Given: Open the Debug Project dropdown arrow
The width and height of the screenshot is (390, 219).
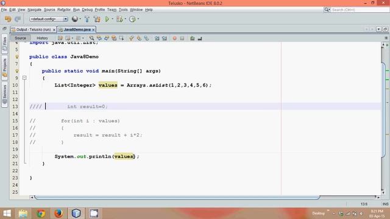Looking at the screenshot, I should click(125, 19).
